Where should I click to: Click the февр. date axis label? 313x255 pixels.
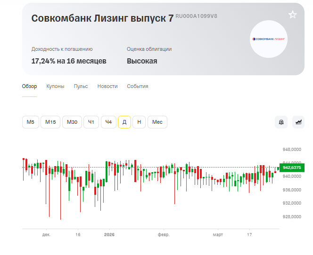pos(164,235)
